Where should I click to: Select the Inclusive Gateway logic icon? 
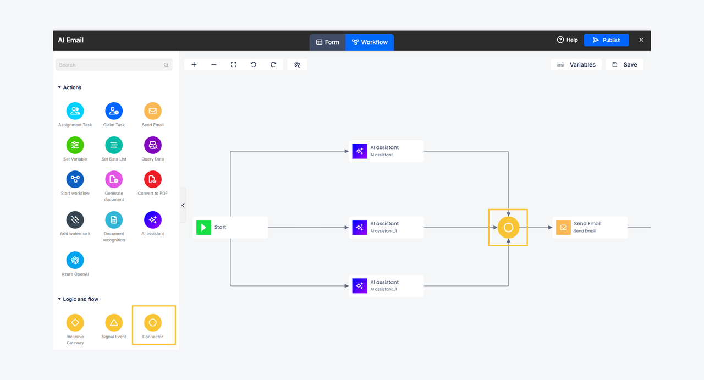[75, 323]
